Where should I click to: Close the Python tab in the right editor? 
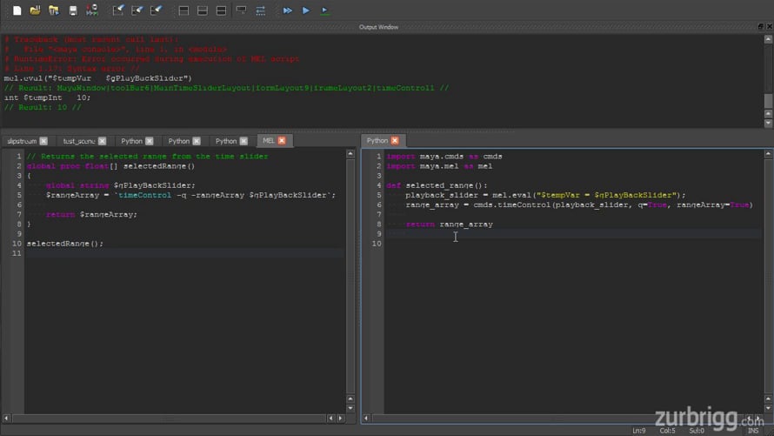(x=395, y=141)
